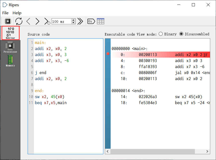216x160 pixels.
Task: Click the horizontal scrollbar left arrow
Action: click(108, 151)
